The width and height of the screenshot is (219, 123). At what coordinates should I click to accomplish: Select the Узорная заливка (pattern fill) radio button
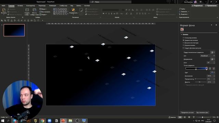pyautogui.click(x=183, y=45)
